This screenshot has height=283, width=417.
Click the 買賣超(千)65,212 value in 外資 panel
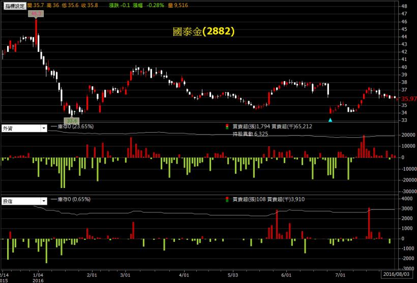tap(292, 127)
